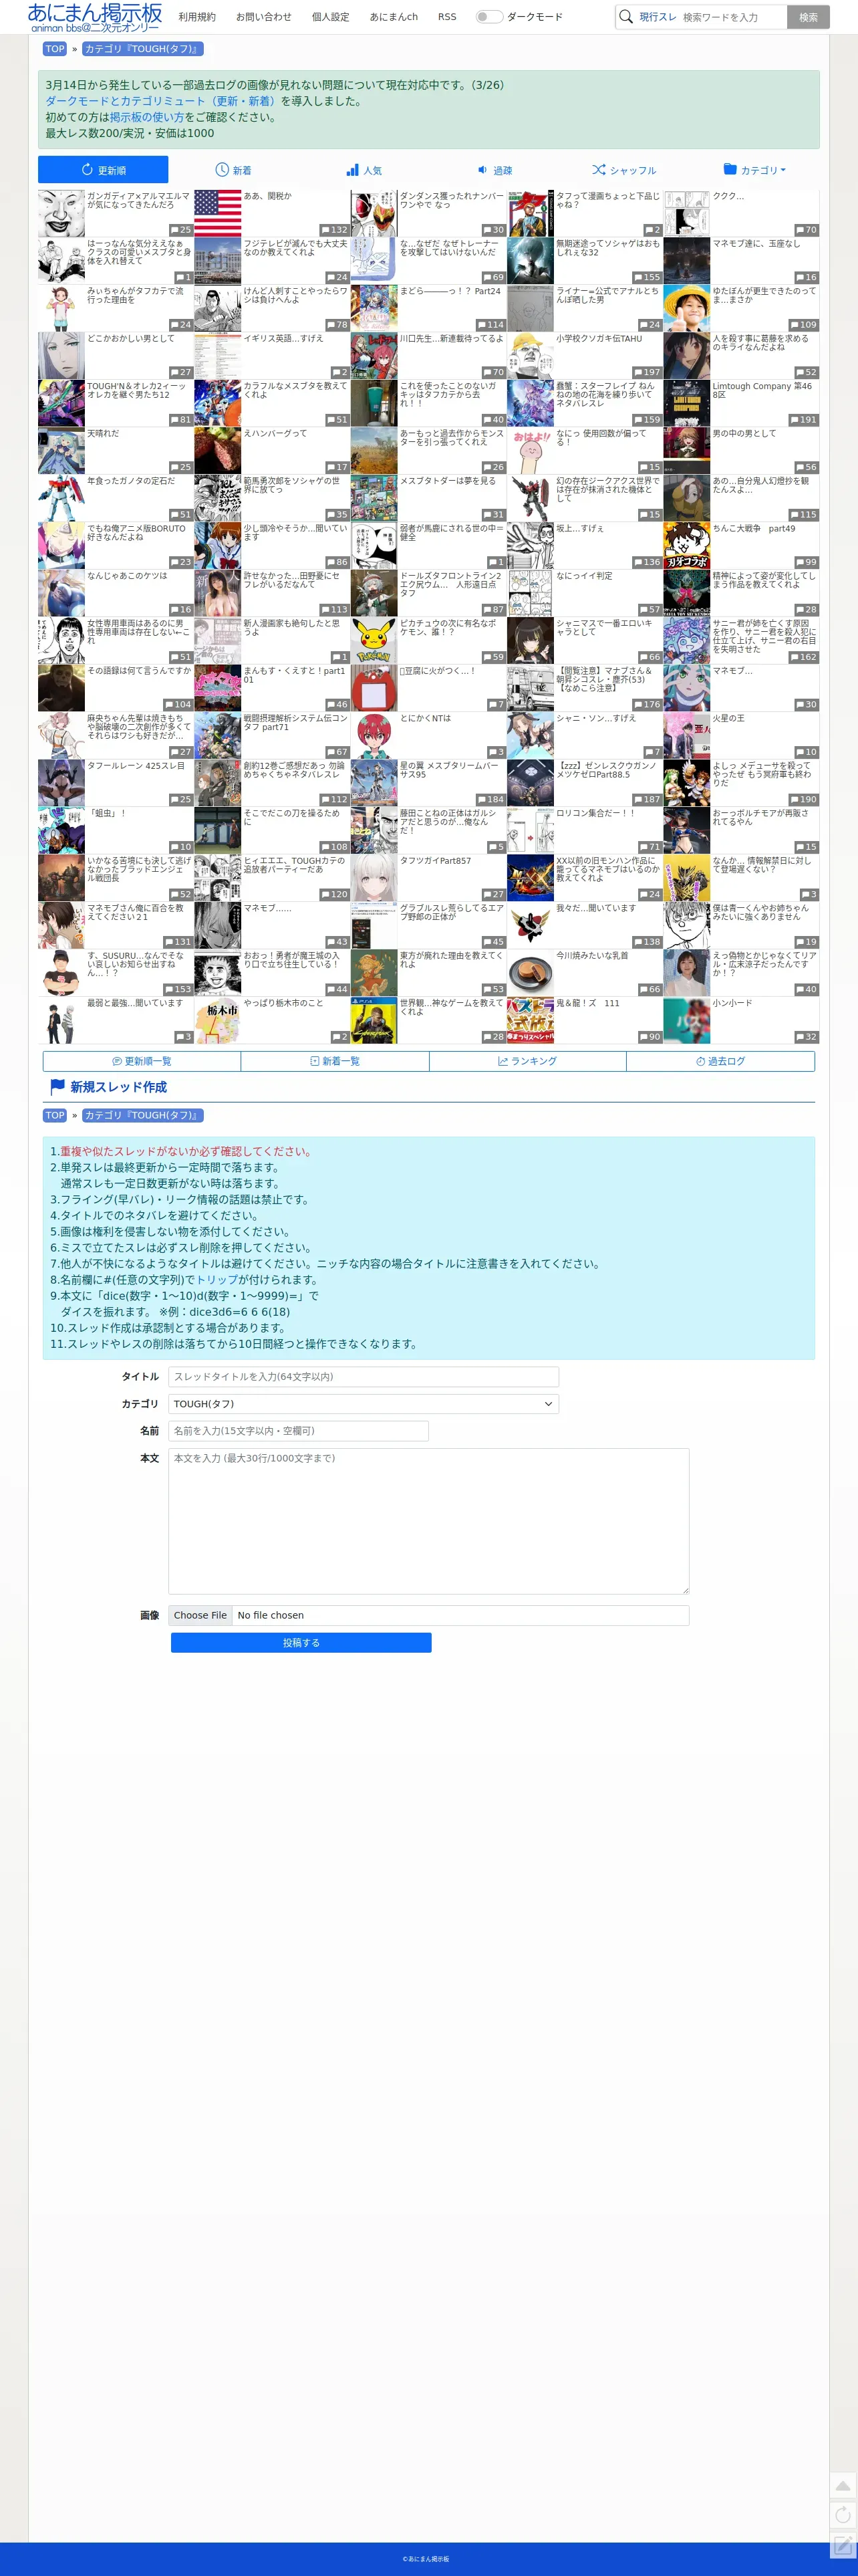Open the RSS link in the top navigation

(x=447, y=17)
